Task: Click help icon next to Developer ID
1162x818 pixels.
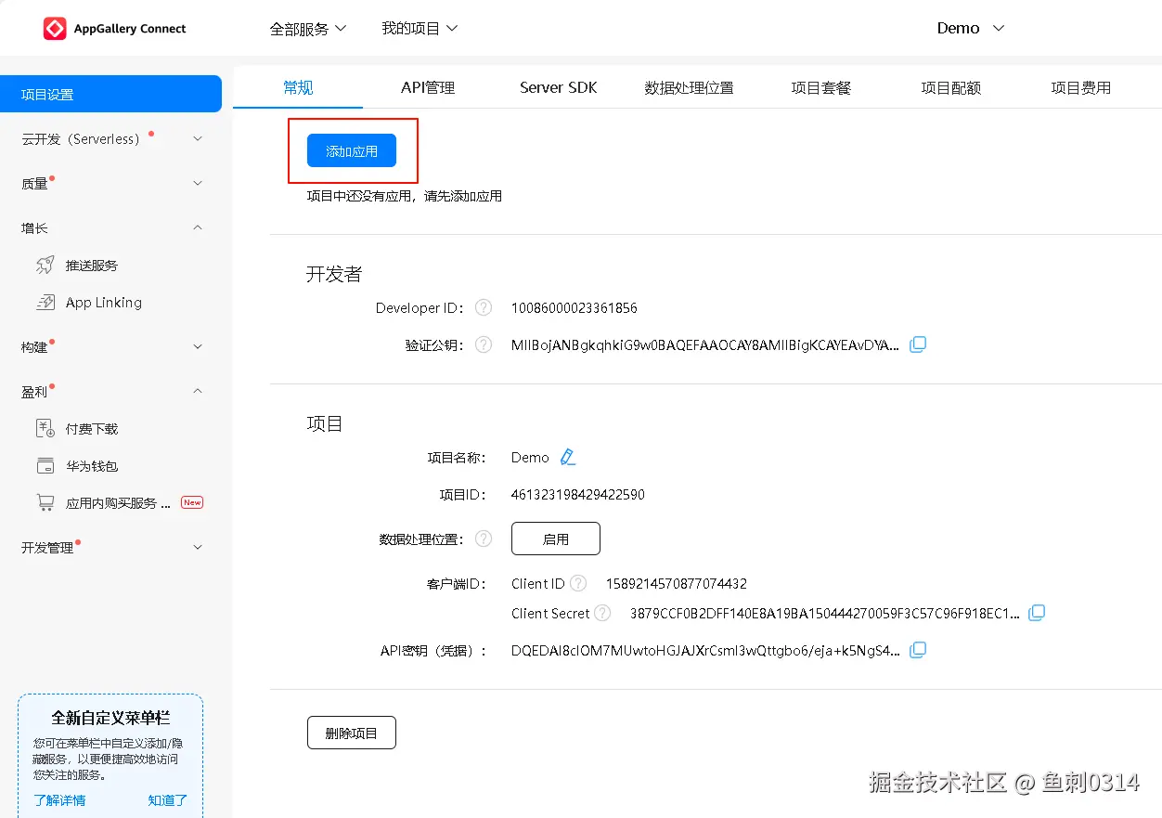Action: click(x=483, y=308)
